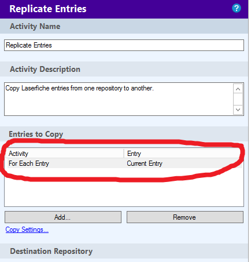251x262 pixels.
Task: Click the column divider between Activity and Entry
Action: point(124,154)
